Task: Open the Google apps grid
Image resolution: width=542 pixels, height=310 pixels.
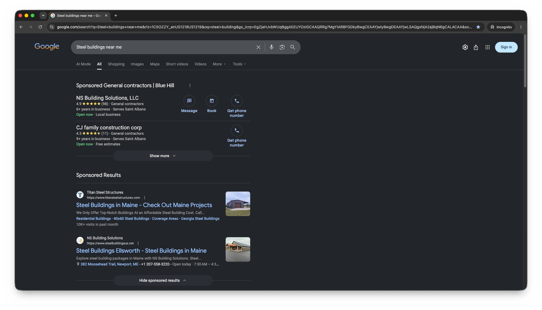Action: pyautogui.click(x=487, y=47)
